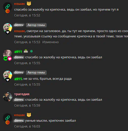Open the a911 username profile link
This screenshot has height=131, width=128.
18,51
